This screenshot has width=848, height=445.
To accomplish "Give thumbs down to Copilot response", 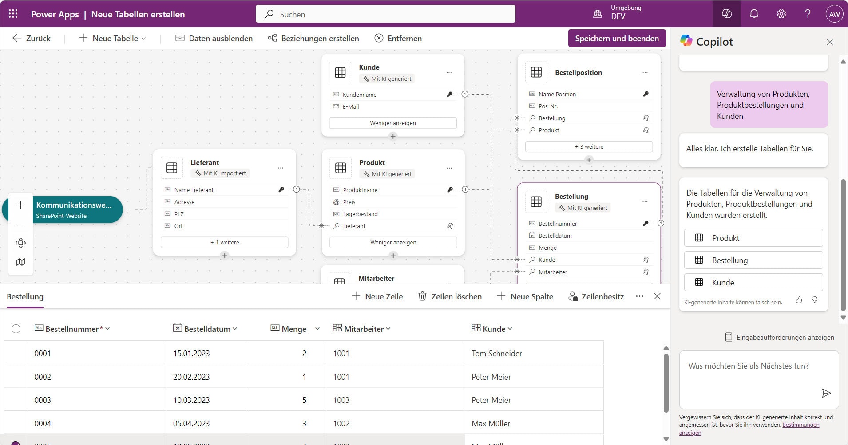I will (815, 300).
